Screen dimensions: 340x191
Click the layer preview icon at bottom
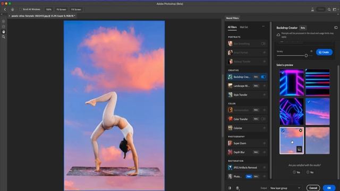pos(237,188)
